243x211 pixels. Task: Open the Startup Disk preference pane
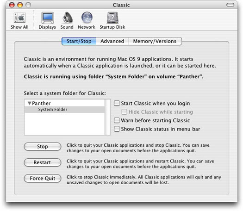click(112, 21)
